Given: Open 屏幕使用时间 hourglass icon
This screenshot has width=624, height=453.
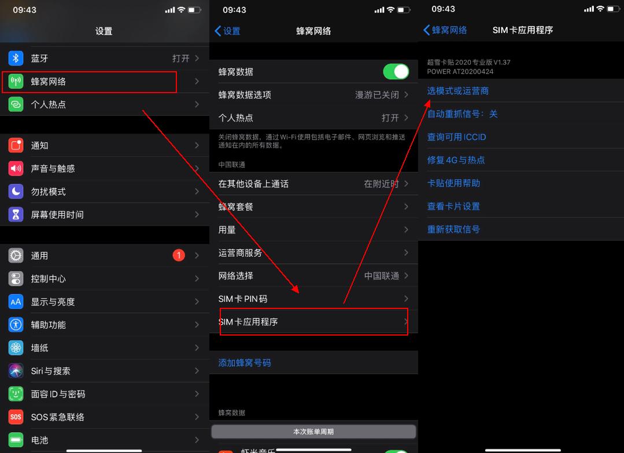Looking at the screenshot, I should coord(16,215).
